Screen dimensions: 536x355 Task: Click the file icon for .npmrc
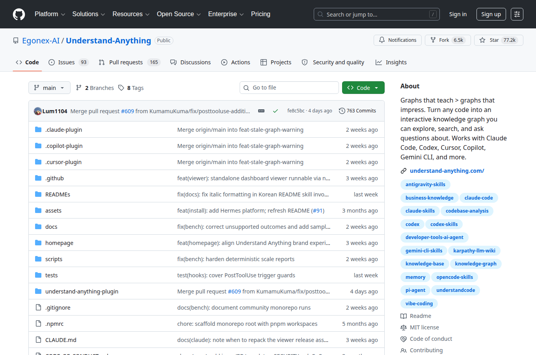tap(38, 323)
